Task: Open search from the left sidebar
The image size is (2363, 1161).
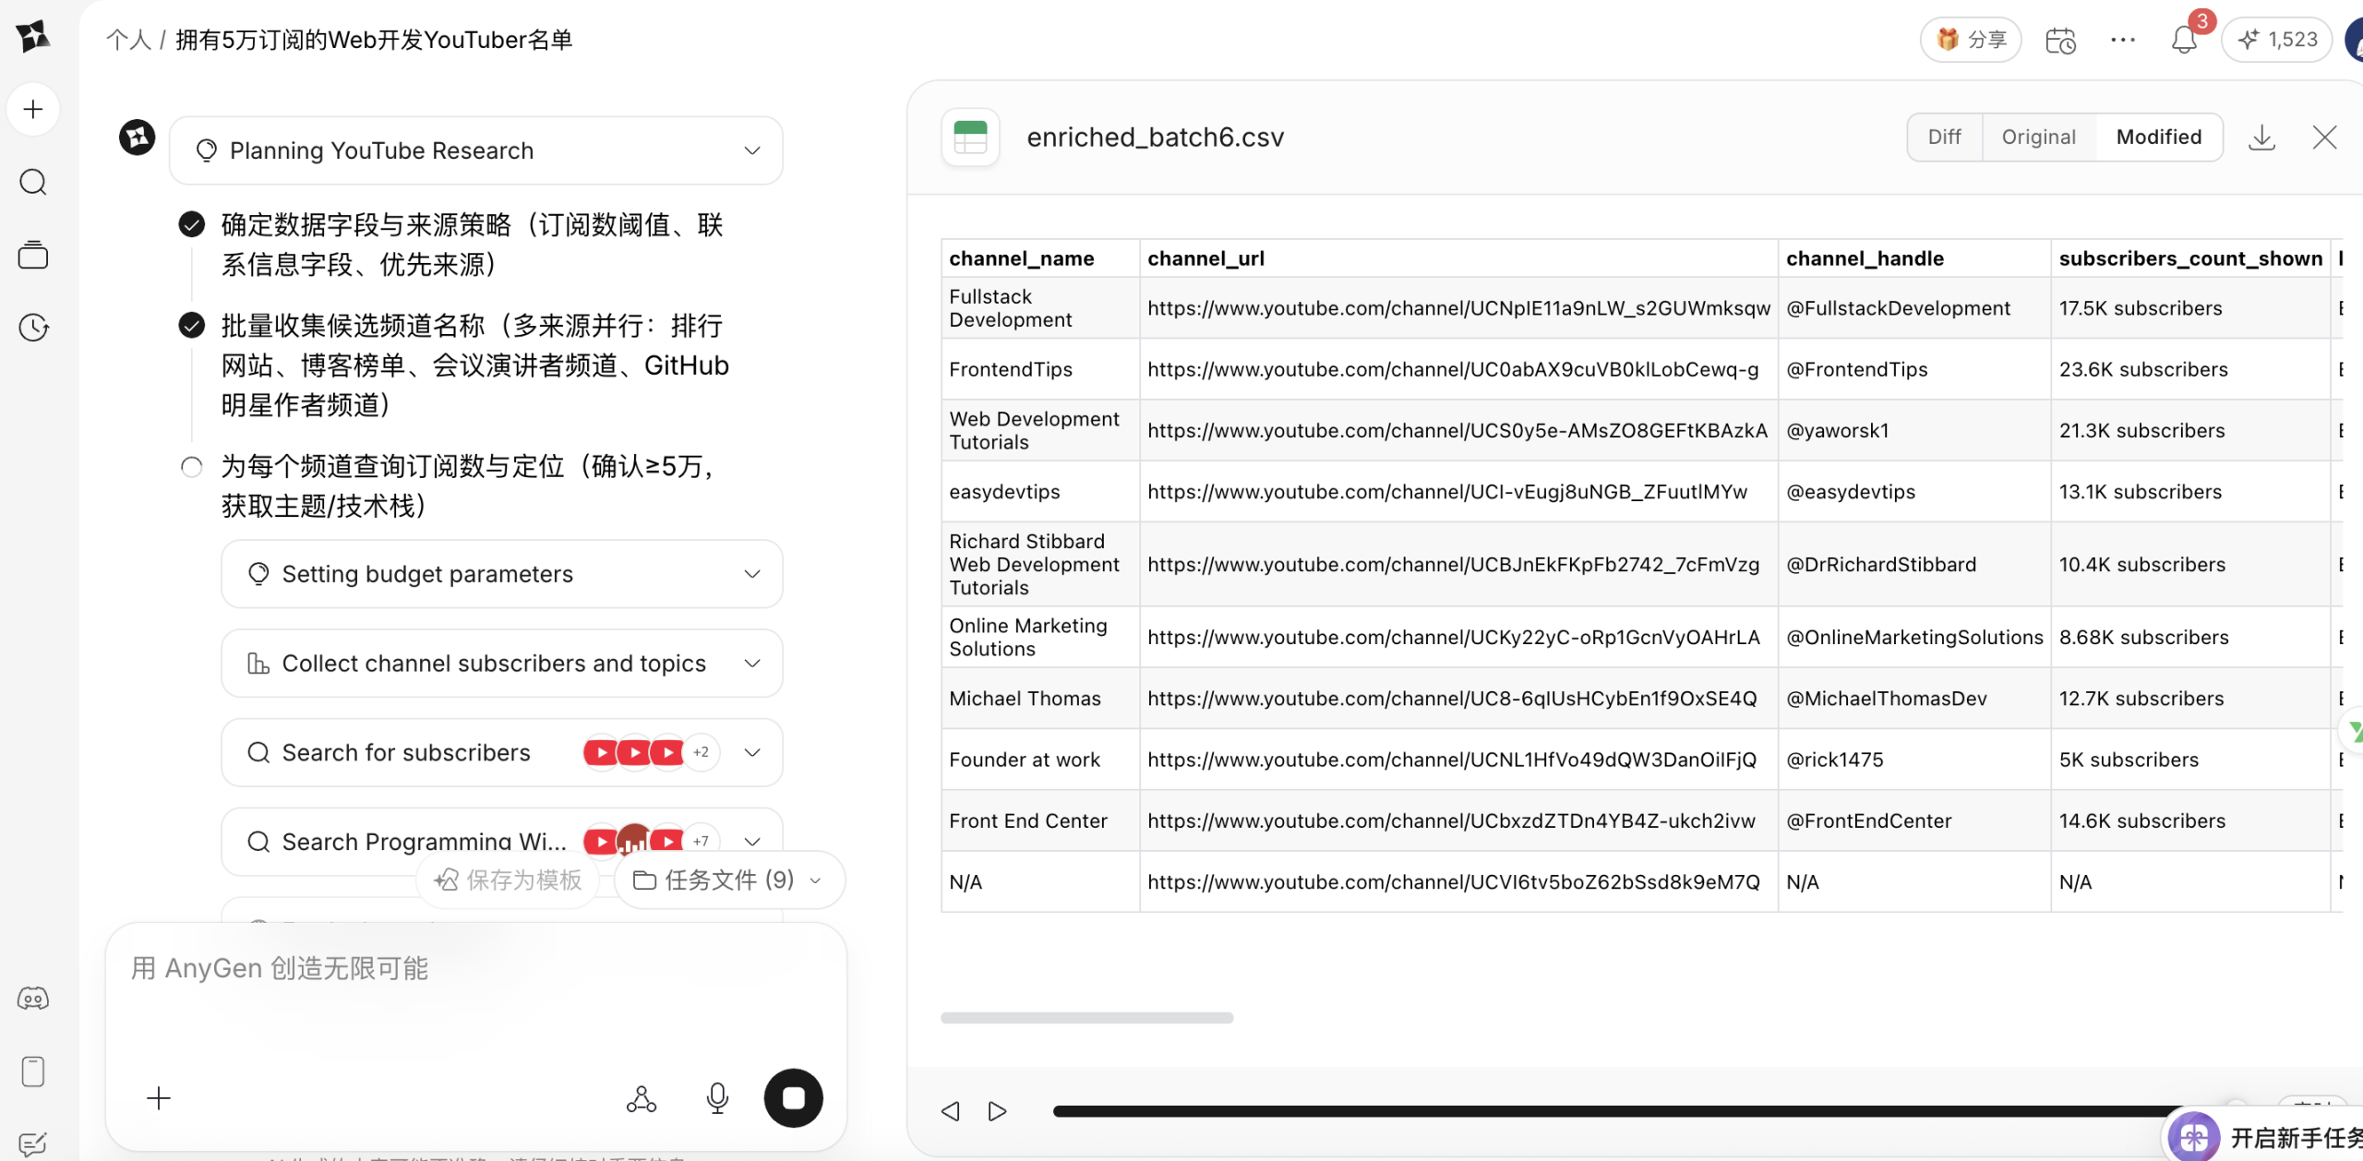Action: point(33,182)
